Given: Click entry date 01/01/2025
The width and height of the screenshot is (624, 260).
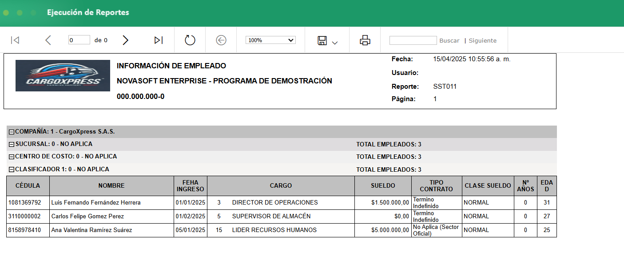Looking at the screenshot, I should pos(191,202).
